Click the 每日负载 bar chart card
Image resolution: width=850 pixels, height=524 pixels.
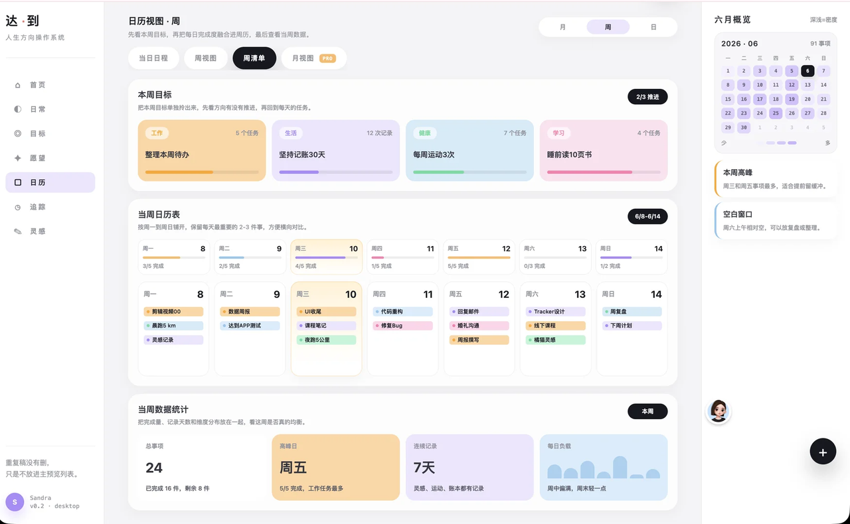tap(604, 467)
